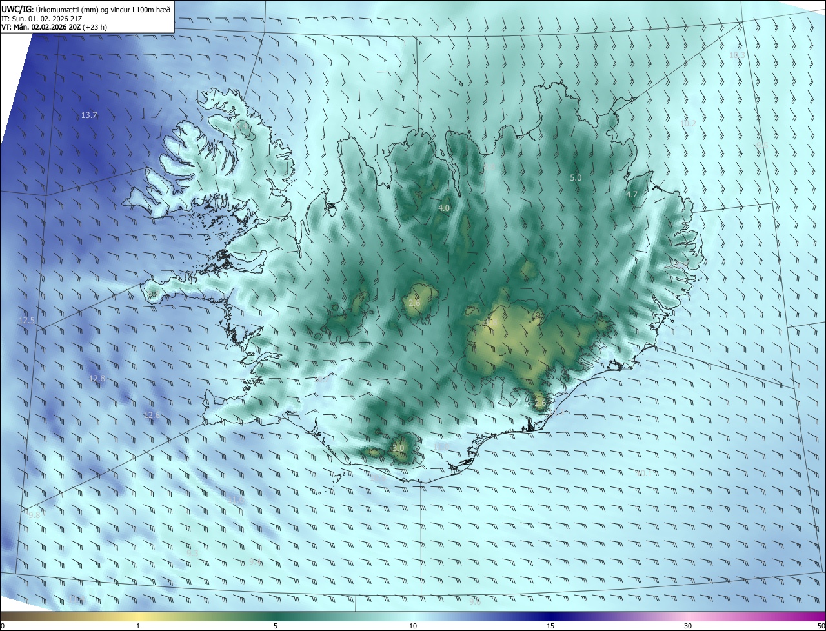Image resolution: width=826 pixels, height=631 pixels.
Task: Click the 12.8 value label over the western sea
Action: pyautogui.click(x=97, y=378)
